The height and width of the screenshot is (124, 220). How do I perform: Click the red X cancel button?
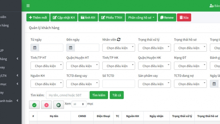coord(46,105)
